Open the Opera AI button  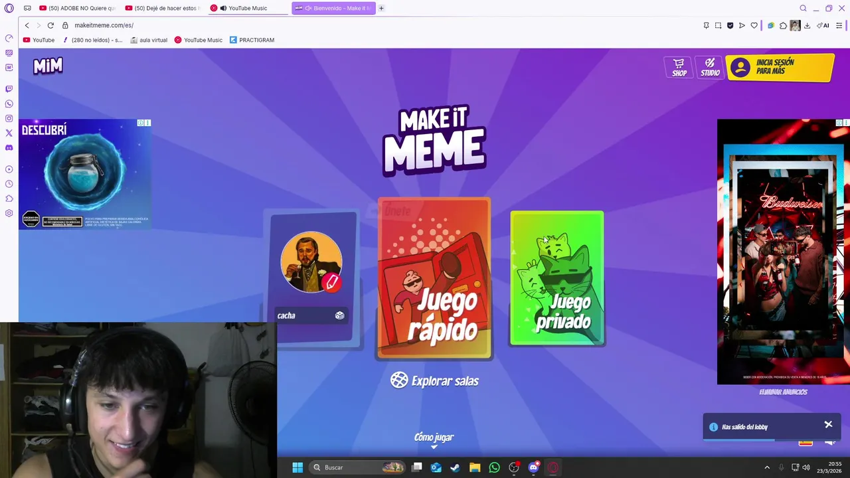click(823, 25)
